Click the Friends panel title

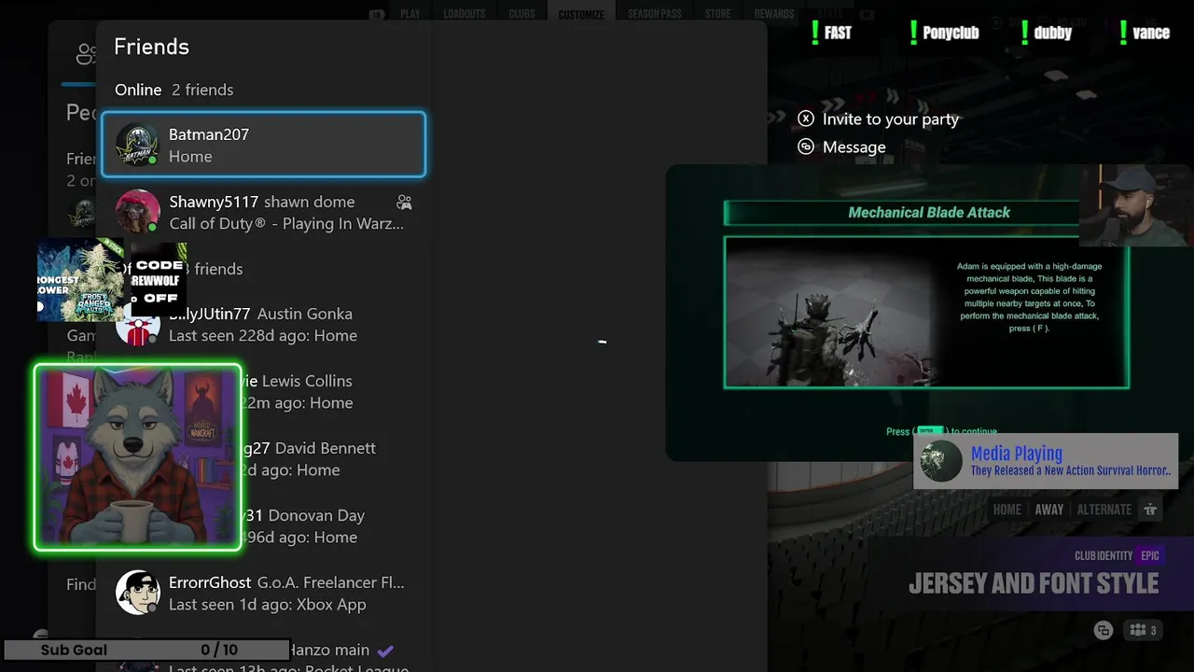[151, 47]
